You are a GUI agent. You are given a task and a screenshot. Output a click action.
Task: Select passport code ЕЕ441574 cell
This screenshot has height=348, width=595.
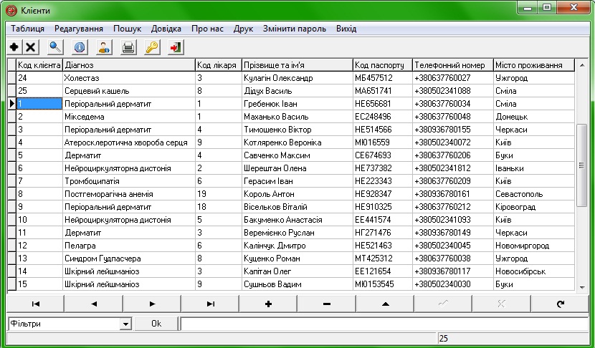(383, 220)
